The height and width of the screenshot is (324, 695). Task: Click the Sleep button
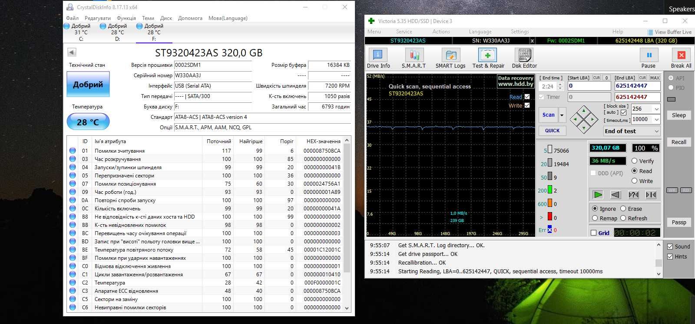[679, 115]
